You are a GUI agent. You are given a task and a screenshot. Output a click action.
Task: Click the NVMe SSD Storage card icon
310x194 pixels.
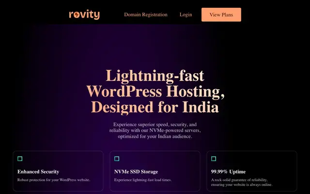(x=117, y=159)
